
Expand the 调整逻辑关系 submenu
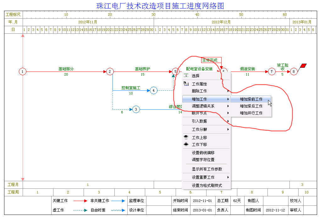206,106
